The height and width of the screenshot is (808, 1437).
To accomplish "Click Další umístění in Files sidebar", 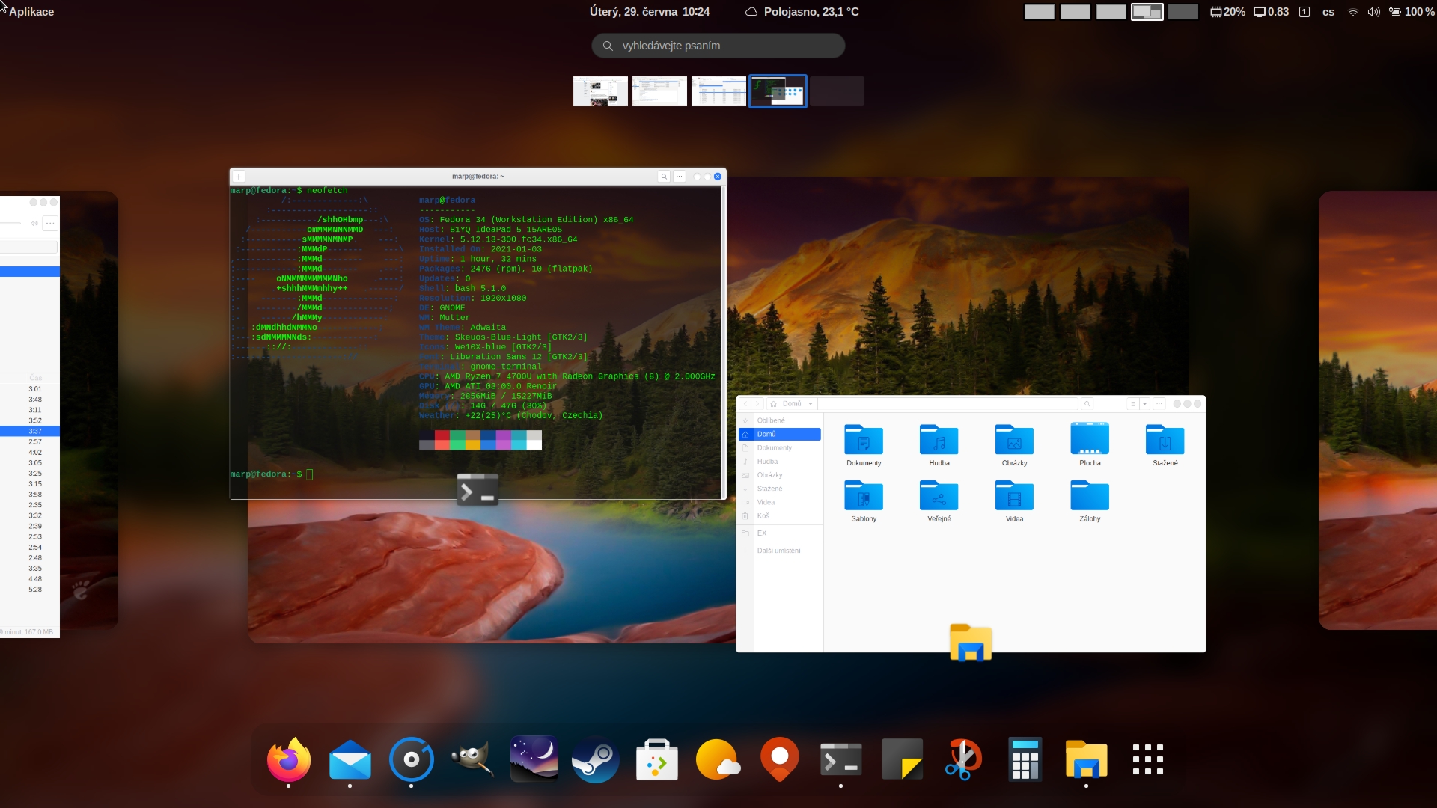I will [779, 551].
